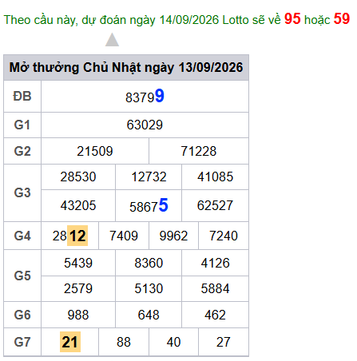The width and height of the screenshot is (357, 361).
Task: Click G3 number 41085
Action: point(215,177)
